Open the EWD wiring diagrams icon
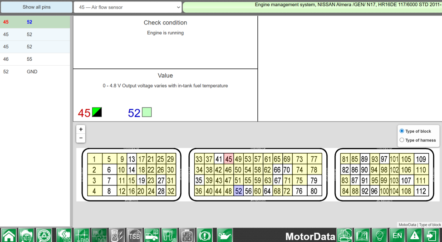 [82, 235]
